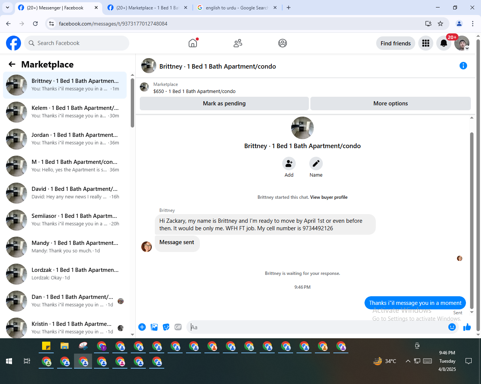Screen dimensions: 481x384
Task: Click Brittney's chat header name
Action: pyautogui.click(x=218, y=66)
